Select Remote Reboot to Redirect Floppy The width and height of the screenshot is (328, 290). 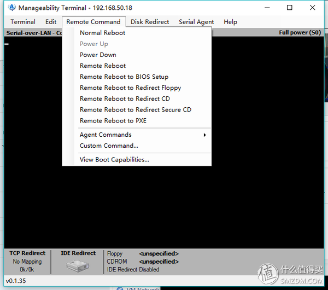[x=130, y=88]
